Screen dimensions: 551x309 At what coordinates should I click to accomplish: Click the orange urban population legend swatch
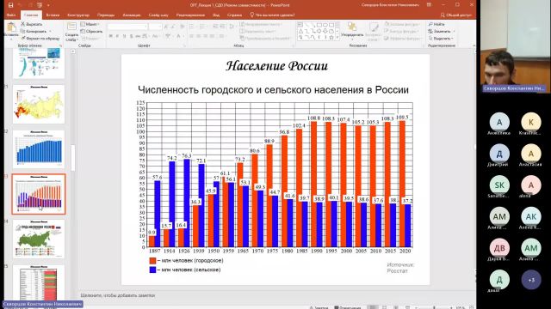[x=152, y=261]
